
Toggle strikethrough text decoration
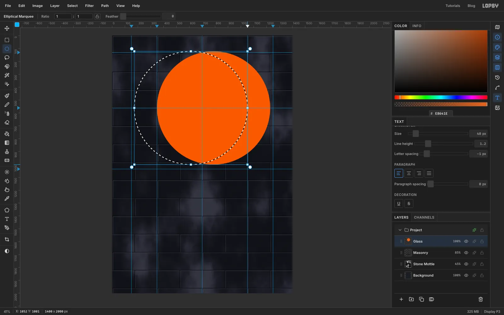(x=409, y=203)
